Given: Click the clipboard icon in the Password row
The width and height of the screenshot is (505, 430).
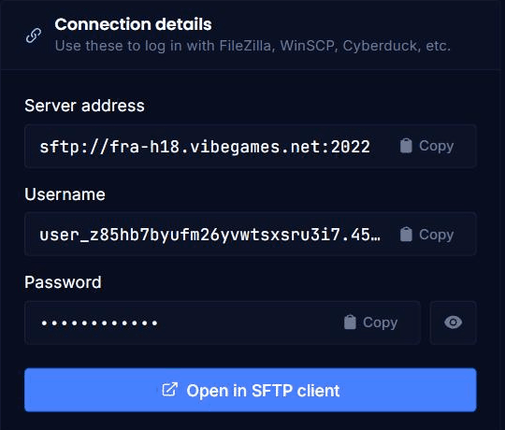Looking at the screenshot, I should tap(350, 322).
